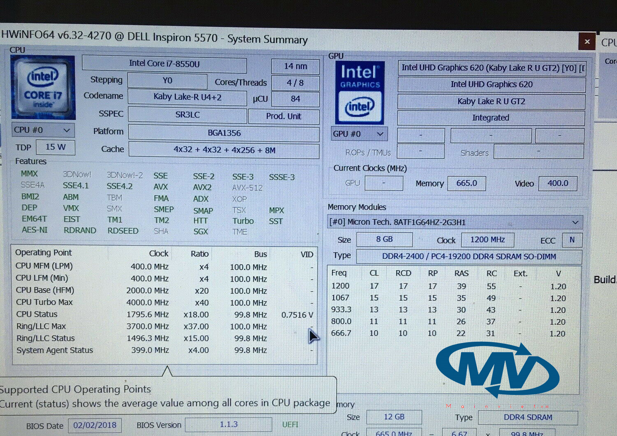Click the Stepping value Y0
The height and width of the screenshot is (436, 617).
pyautogui.click(x=167, y=81)
